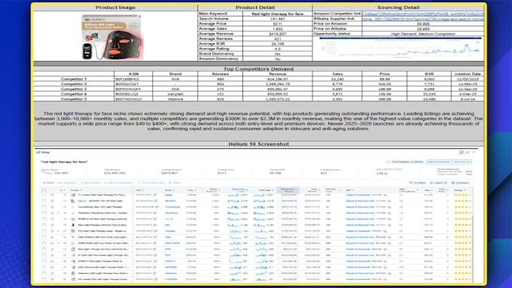This screenshot has height=288, width=512.
Task: Open the Alibaba Supplier link
Action: click(423, 19)
